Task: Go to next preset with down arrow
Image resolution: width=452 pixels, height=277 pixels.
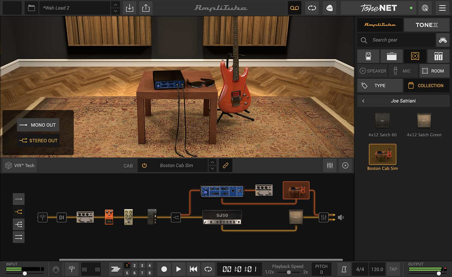Action: pos(116,11)
